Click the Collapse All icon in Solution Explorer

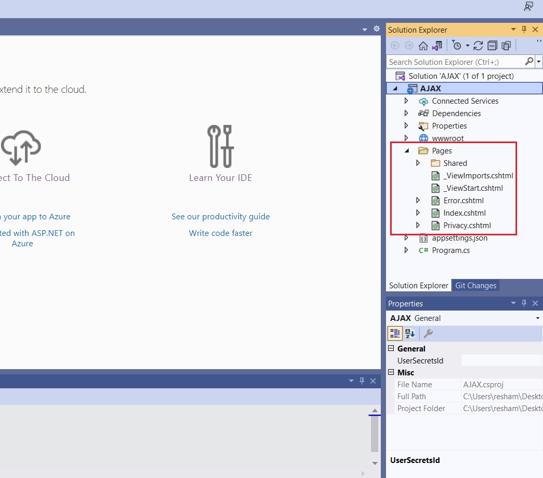pyautogui.click(x=492, y=46)
